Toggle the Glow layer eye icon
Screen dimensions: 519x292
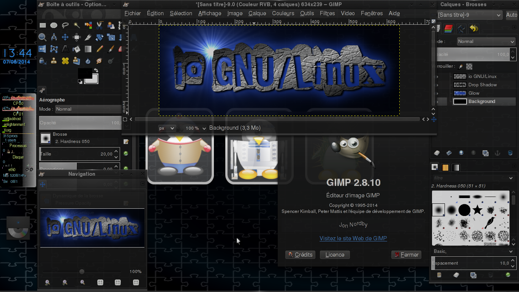point(437,93)
